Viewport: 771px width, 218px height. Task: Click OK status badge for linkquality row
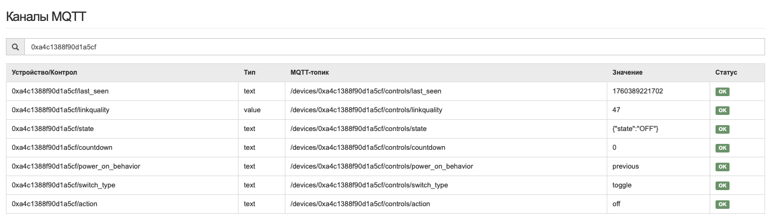tap(723, 111)
